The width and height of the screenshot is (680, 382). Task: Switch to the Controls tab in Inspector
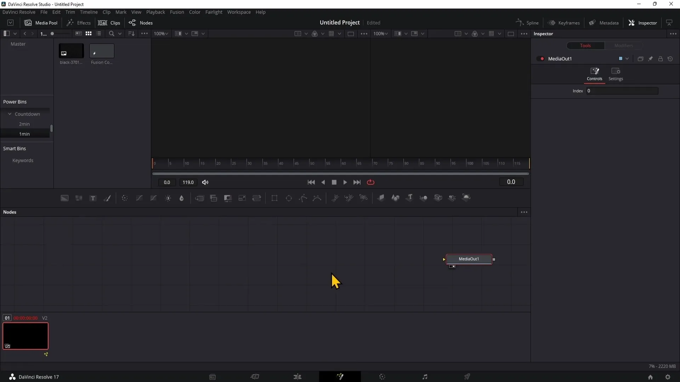tap(595, 73)
